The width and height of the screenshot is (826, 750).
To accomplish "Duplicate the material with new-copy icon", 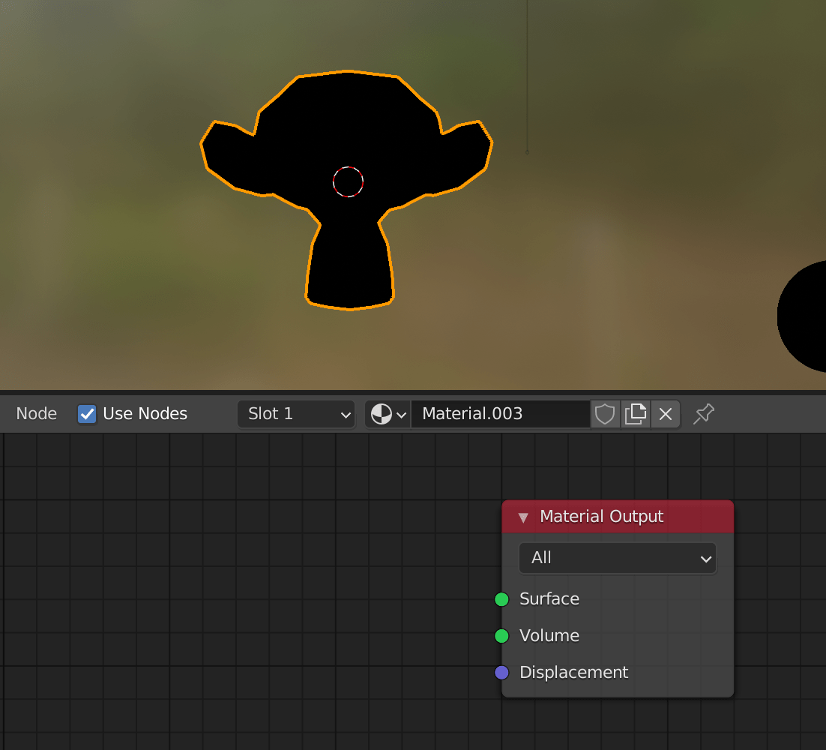I will [636, 414].
